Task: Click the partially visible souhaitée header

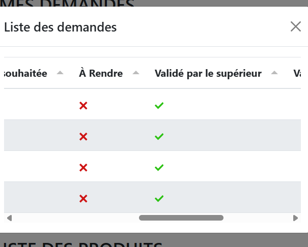Action: (x=25, y=74)
